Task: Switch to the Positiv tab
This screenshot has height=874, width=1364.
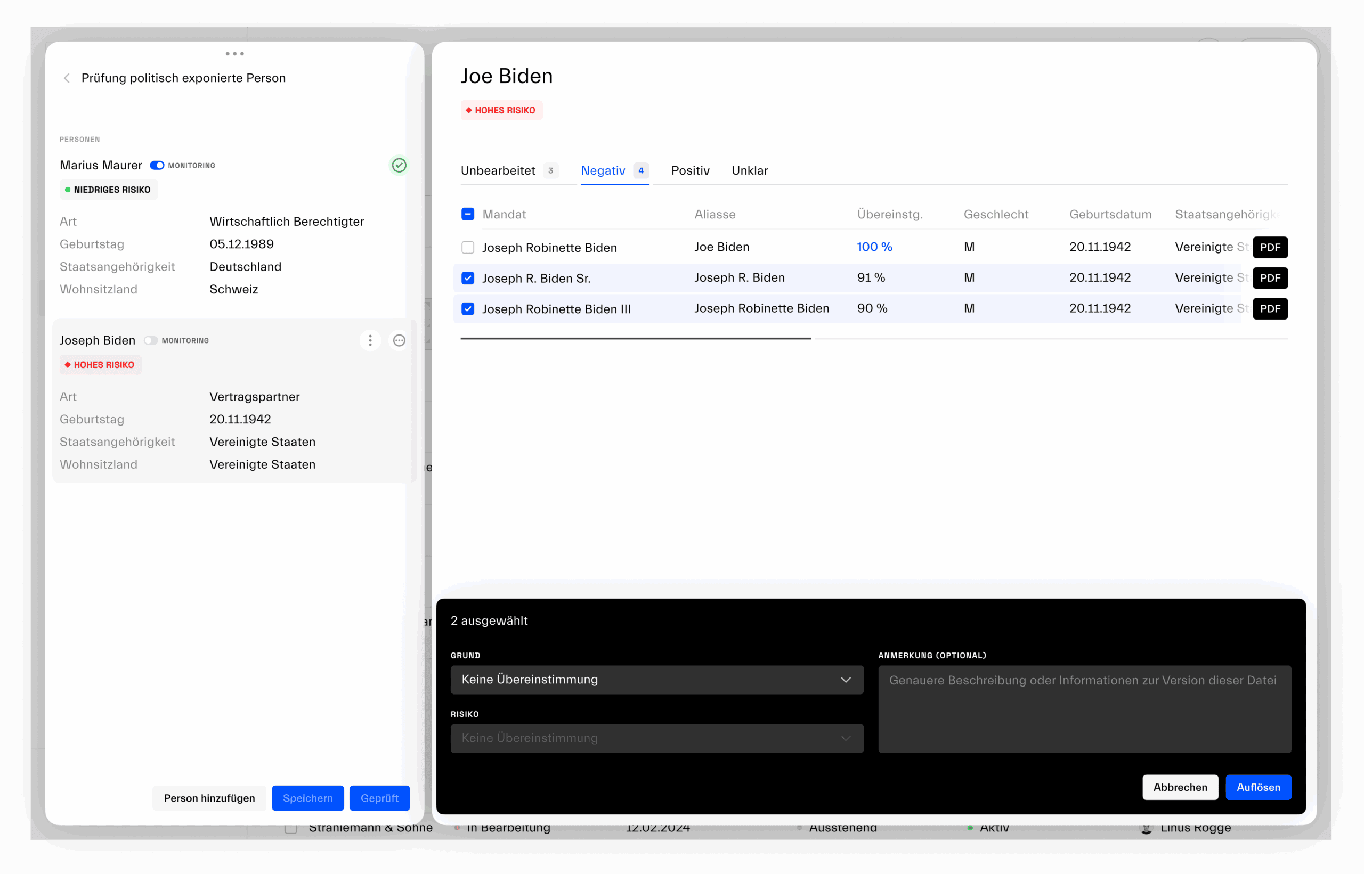Action: coord(689,171)
